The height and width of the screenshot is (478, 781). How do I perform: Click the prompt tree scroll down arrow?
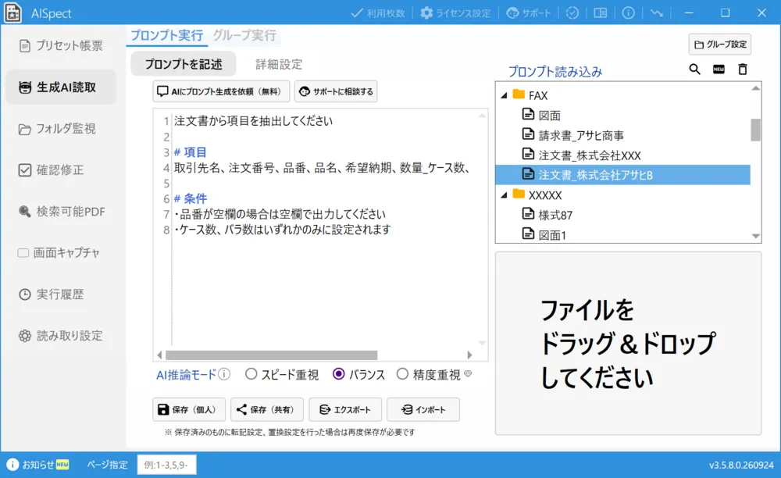pyautogui.click(x=755, y=236)
